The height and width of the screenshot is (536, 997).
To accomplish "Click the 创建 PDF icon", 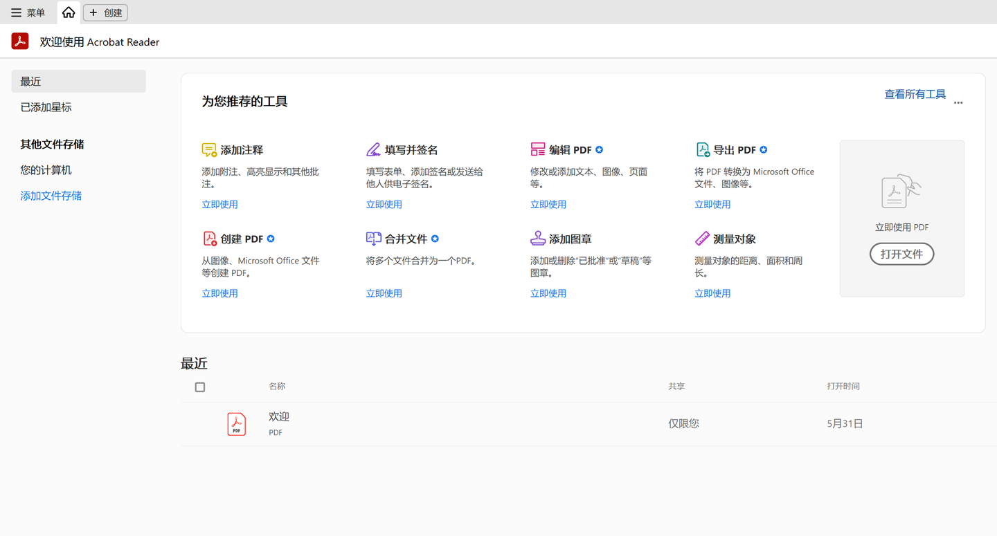I will point(209,239).
